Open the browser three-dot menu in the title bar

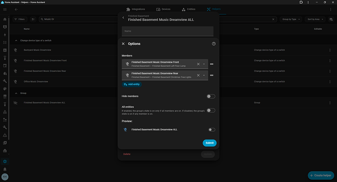pyautogui.click(x=308, y=2)
